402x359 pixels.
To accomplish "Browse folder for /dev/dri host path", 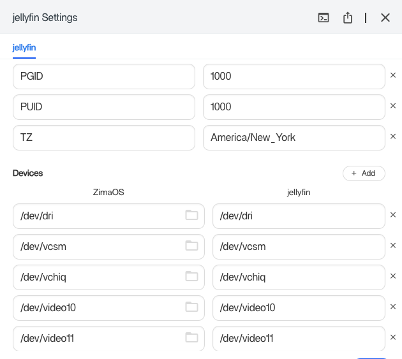I will click(191, 216).
